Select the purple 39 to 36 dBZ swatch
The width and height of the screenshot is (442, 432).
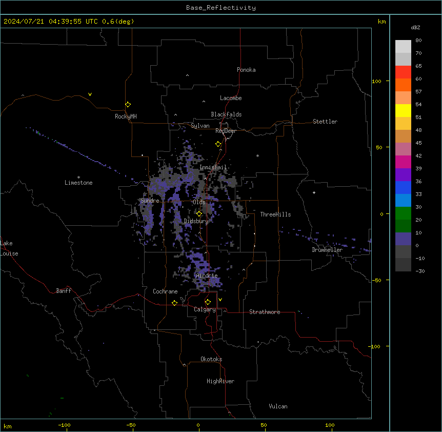tap(403, 175)
